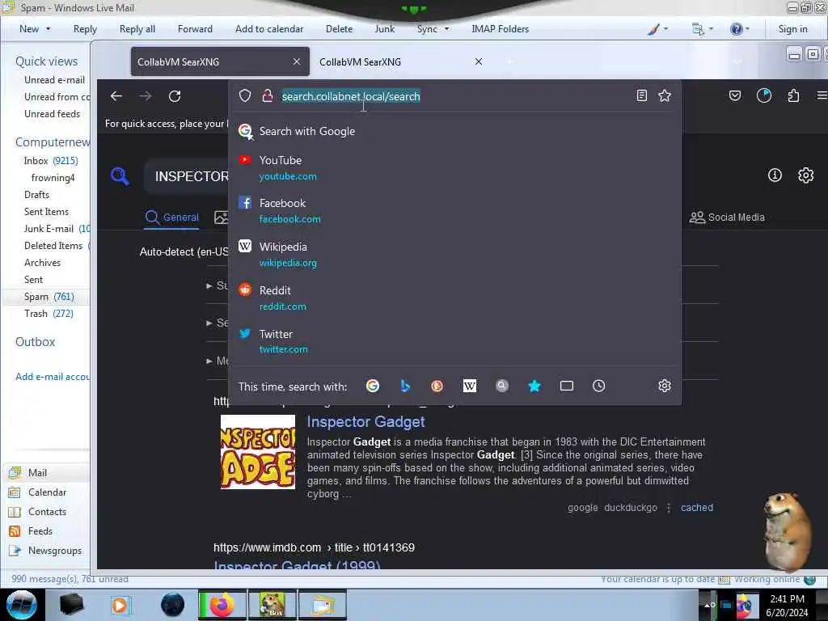Open the paintbrush color dropdown arrow
The width and height of the screenshot is (828, 621).
click(665, 29)
